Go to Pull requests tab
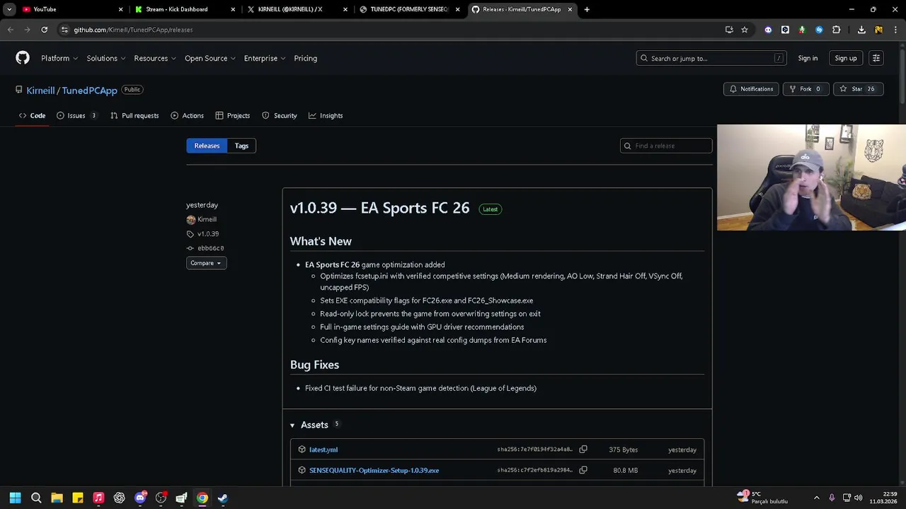 [x=134, y=115]
